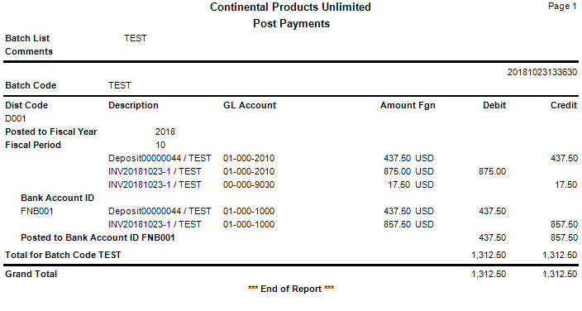Select the Amount Fgn column header
Image resolution: width=582 pixels, height=311 pixels.
pos(408,105)
